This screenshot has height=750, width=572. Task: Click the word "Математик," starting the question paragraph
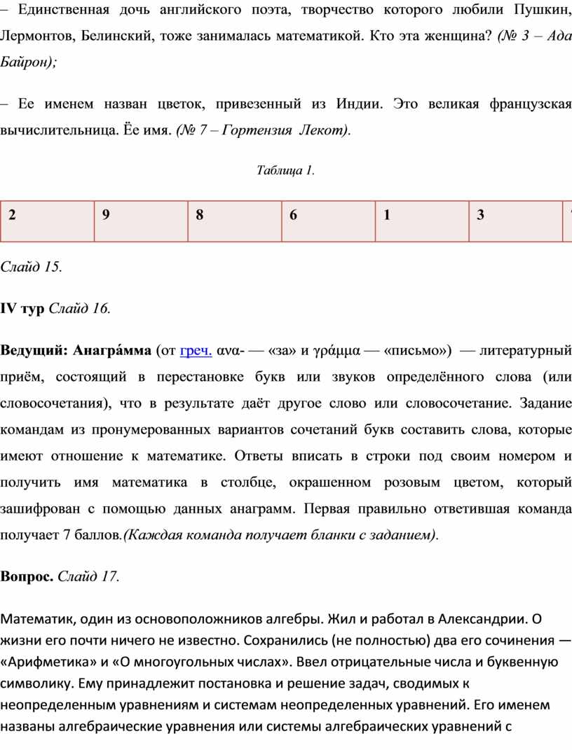[x=37, y=620]
